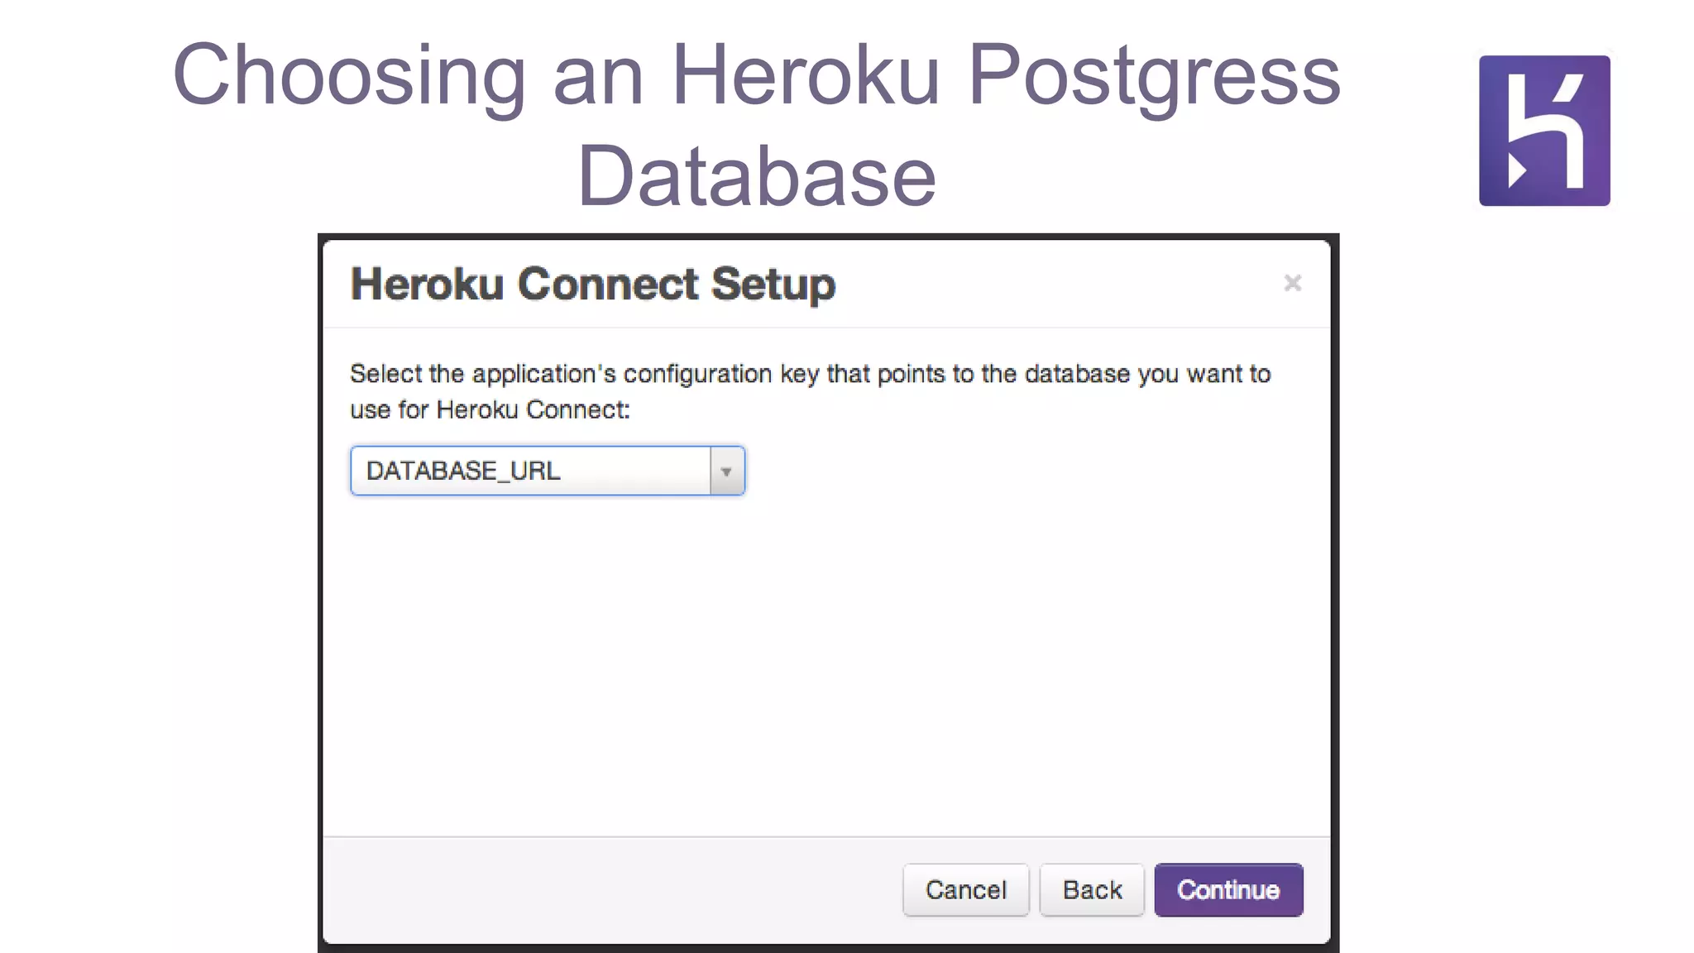Select the Heroku Connect Setup heading

tap(593, 285)
